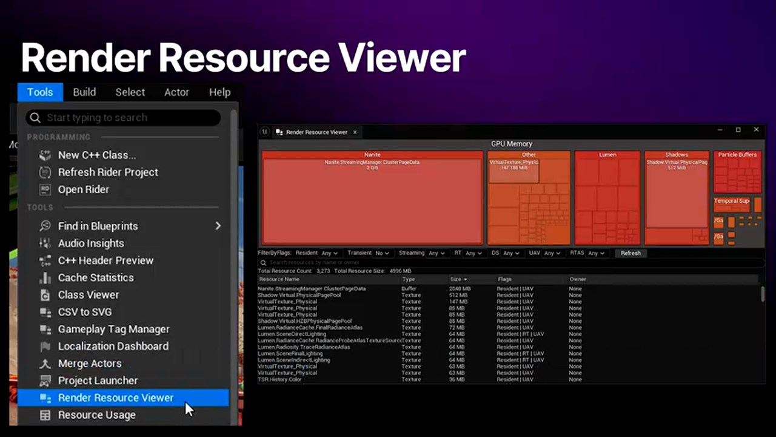Click the Merge Actors icon
This screenshot has width=776, height=437.
tap(45, 364)
